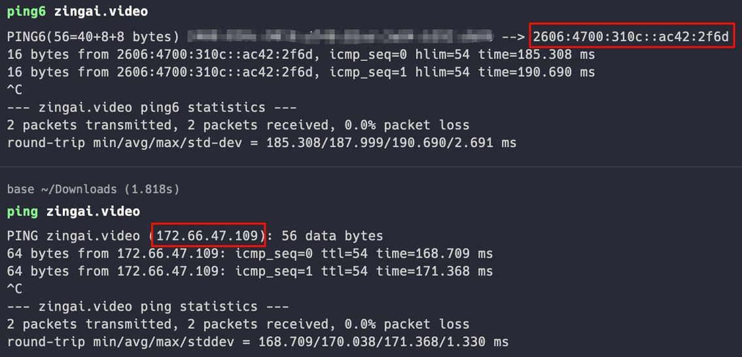This screenshot has height=357, width=742.
Task: Click the highlighted IPv6 address 2606:4700:310c::ac42:2f6d
Action: pyautogui.click(x=631, y=36)
